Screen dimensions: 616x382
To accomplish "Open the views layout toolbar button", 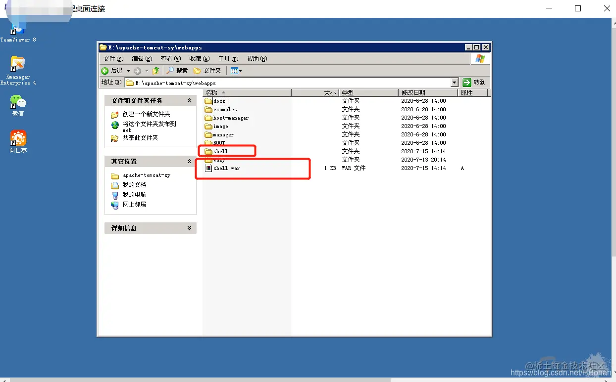I will click(236, 71).
